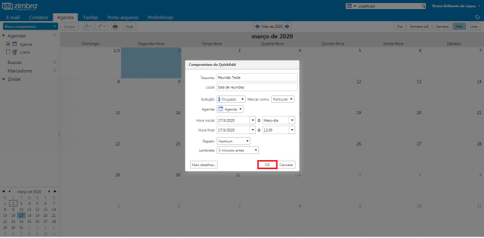The width and height of the screenshot is (484, 238).
Task: Confirm the appointment with OK button
Action: 267,165
